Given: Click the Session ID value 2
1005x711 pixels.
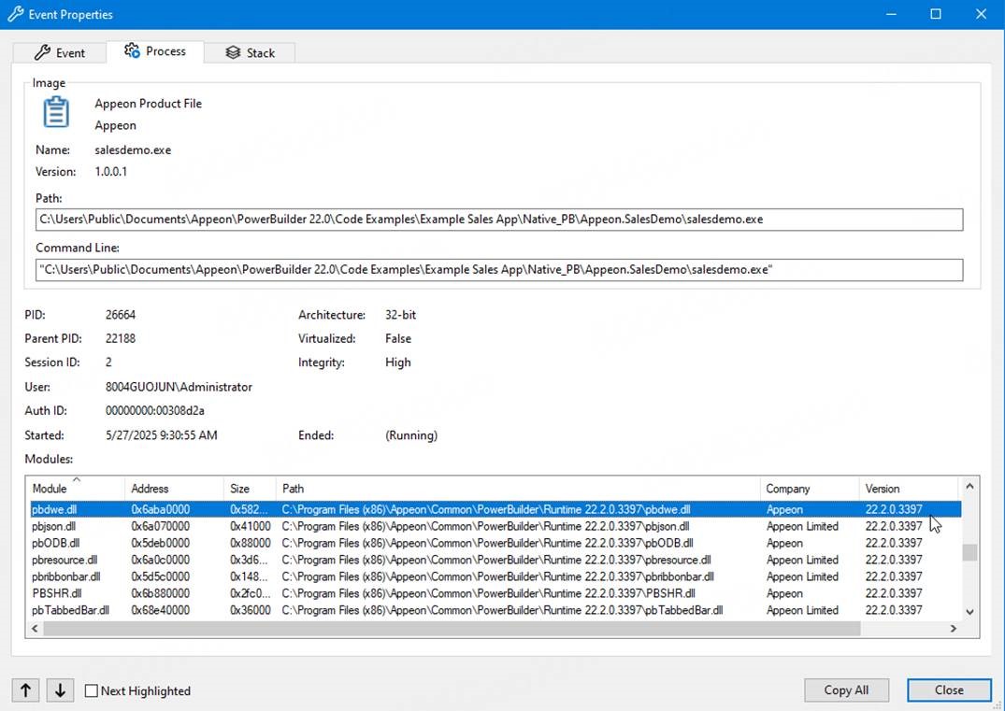Looking at the screenshot, I should [108, 363].
